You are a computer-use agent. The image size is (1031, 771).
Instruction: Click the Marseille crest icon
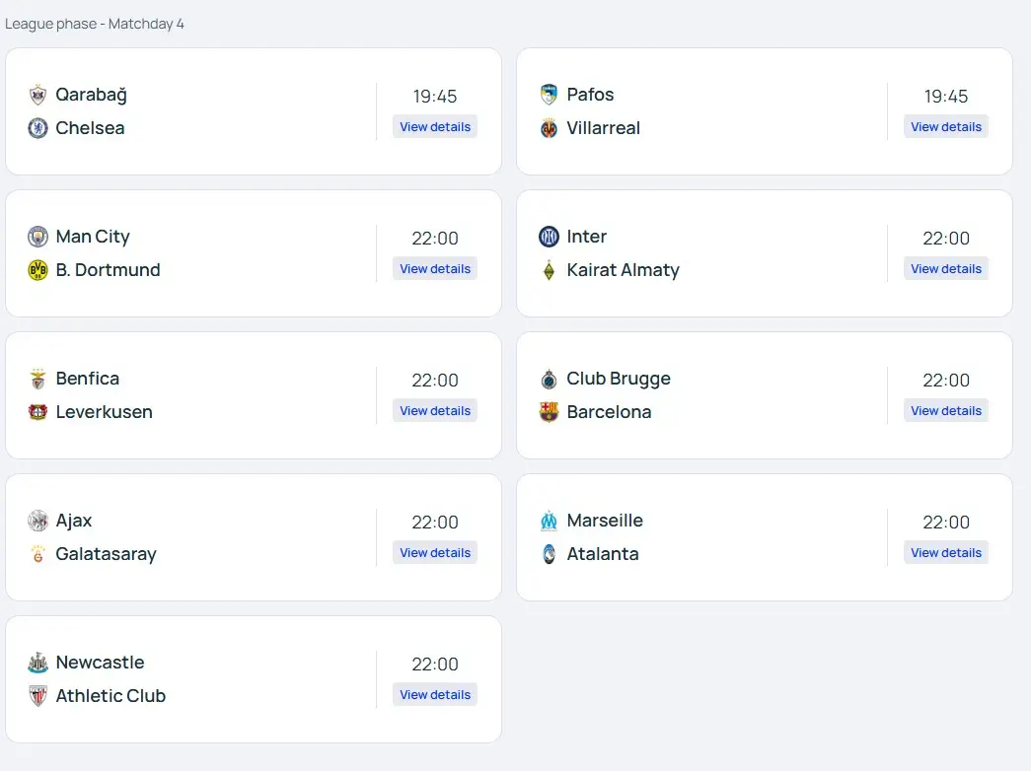(x=549, y=521)
